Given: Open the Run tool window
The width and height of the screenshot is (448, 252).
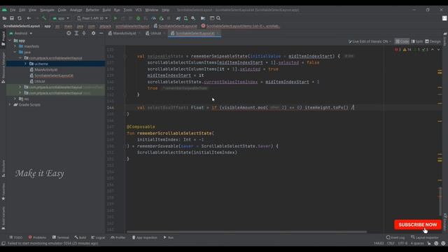Looking at the screenshot, I should (168, 237).
